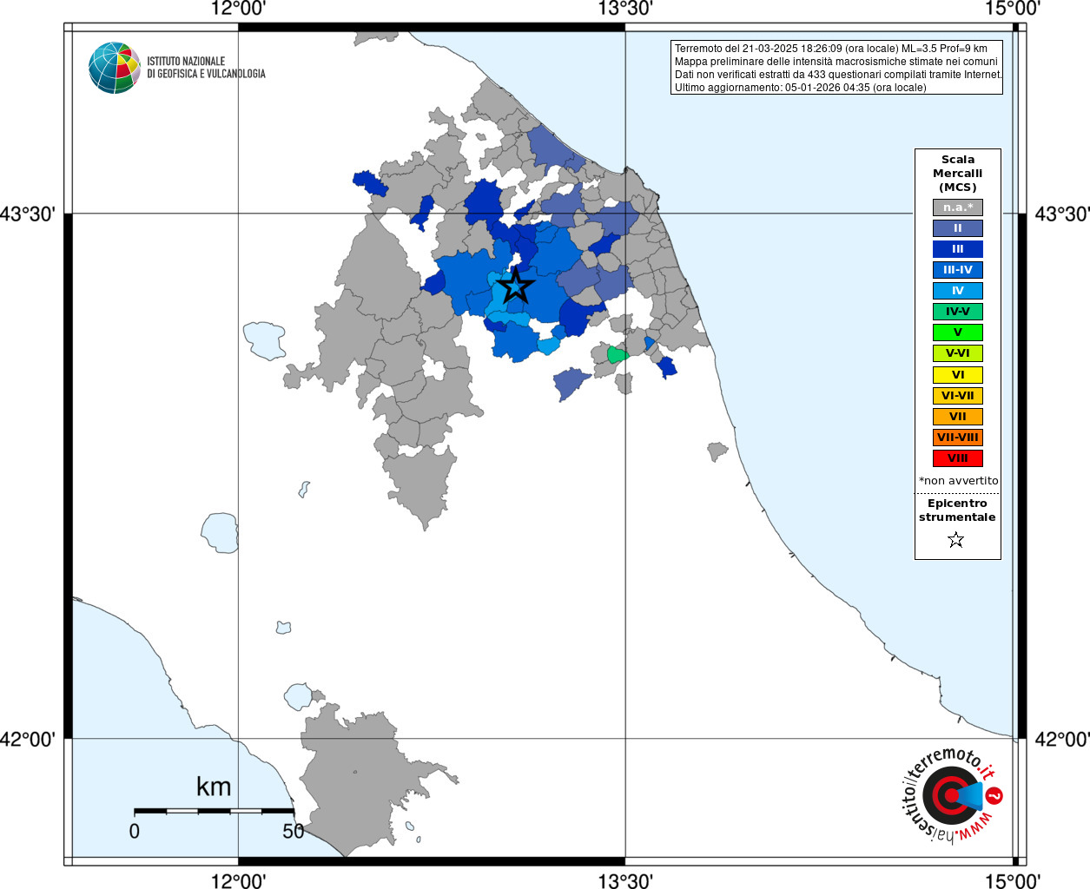Click the 'Scala Mercalli (MCS)' legend title
This screenshot has width=1090, height=889.
click(957, 174)
